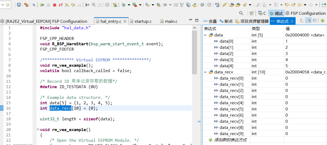Viewport: 327px width, 145px height.
Task: Open the Debug launch dropdown arrow
Action: point(129,5)
